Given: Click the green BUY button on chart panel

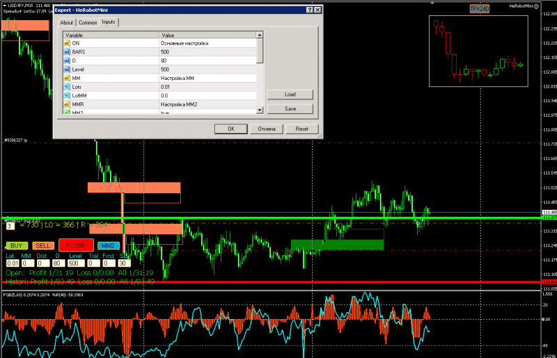Looking at the screenshot, I should tap(17, 245).
